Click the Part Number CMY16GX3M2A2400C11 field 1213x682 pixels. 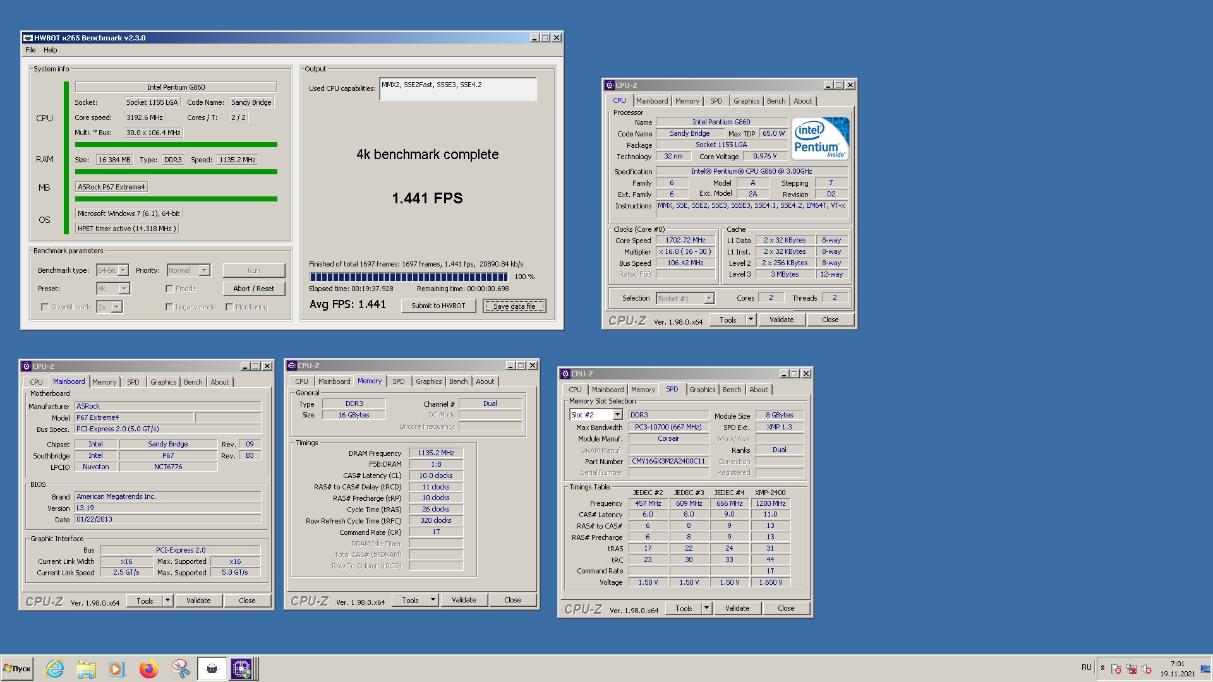click(668, 461)
